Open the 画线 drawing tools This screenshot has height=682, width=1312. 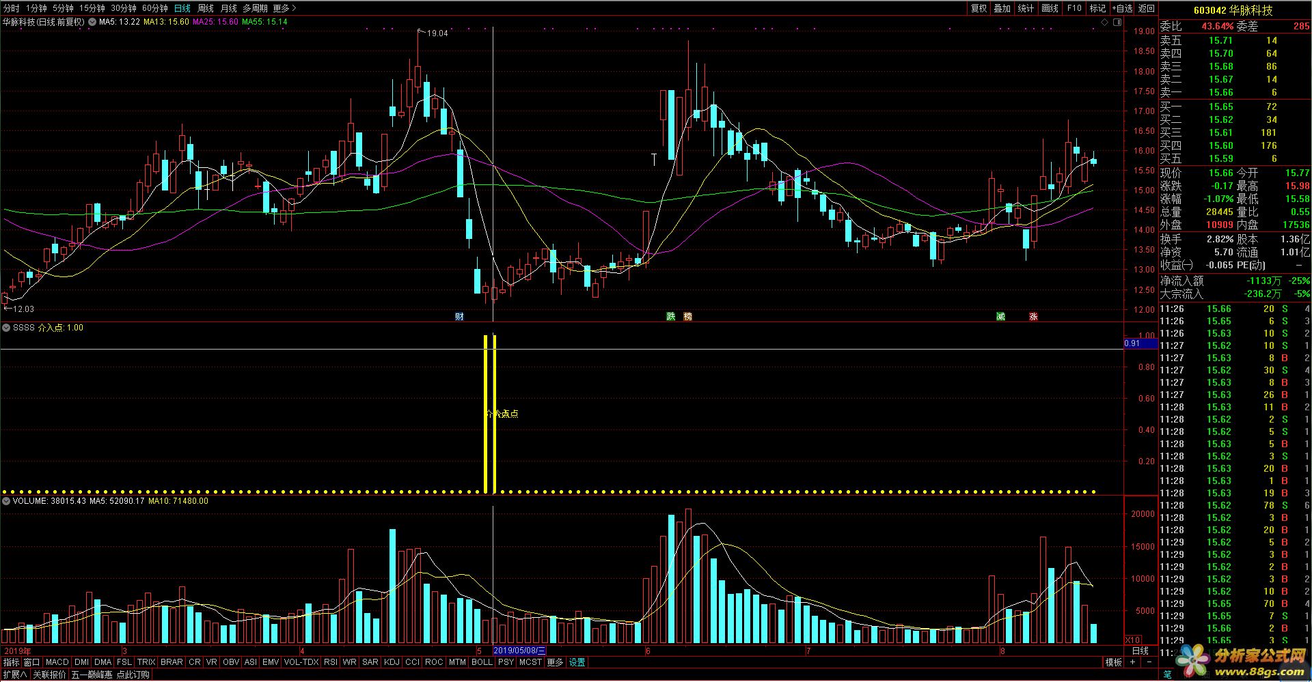tap(1050, 8)
